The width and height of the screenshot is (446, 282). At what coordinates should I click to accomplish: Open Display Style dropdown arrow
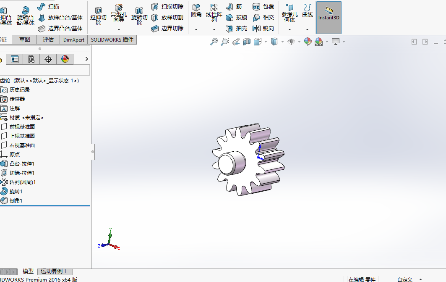pyautogui.click(x=282, y=42)
